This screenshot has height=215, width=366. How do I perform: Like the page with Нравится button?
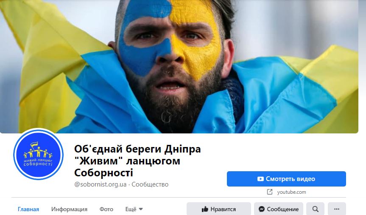click(x=219, y=209)
